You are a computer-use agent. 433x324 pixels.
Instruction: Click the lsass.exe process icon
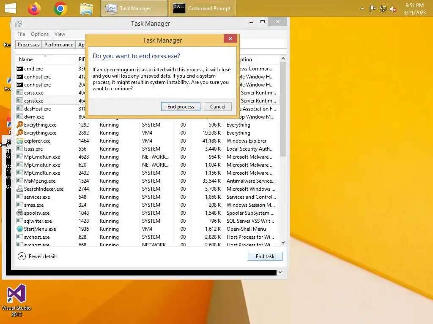19,149
